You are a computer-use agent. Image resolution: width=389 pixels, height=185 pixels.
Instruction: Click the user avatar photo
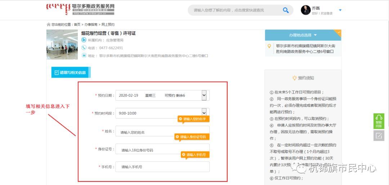pos(305,10)
